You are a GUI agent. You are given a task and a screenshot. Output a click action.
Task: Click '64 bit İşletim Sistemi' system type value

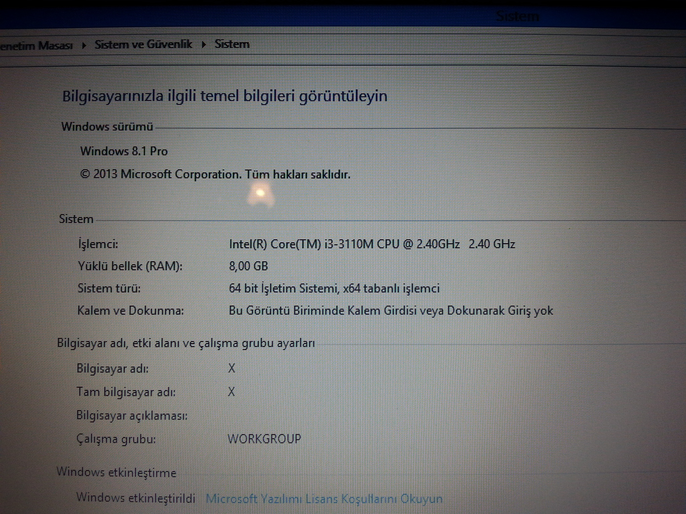coord(334,288)
